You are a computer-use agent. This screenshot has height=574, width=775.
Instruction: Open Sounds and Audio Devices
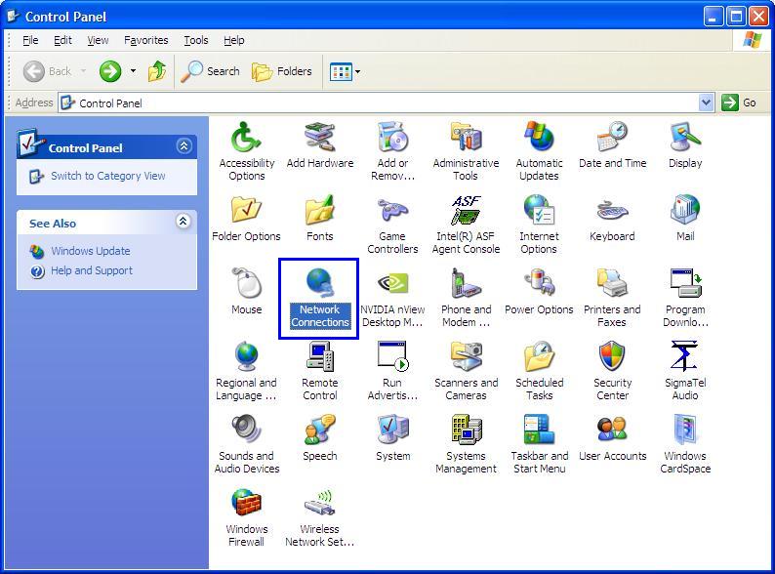246,443
